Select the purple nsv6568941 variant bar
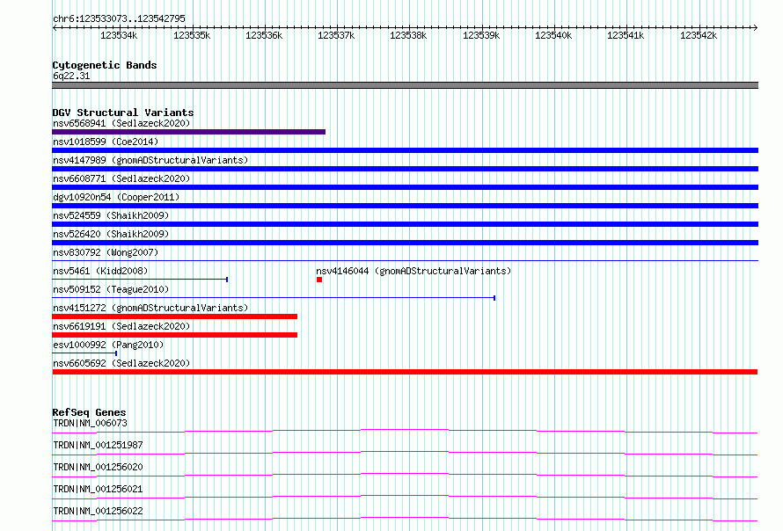This screenshot has width=783, height=531. tap(189, 132)
